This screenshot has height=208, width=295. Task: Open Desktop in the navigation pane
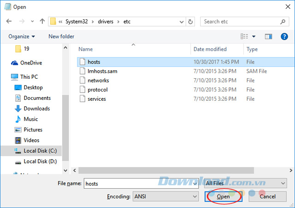click(x=29, y=87)
